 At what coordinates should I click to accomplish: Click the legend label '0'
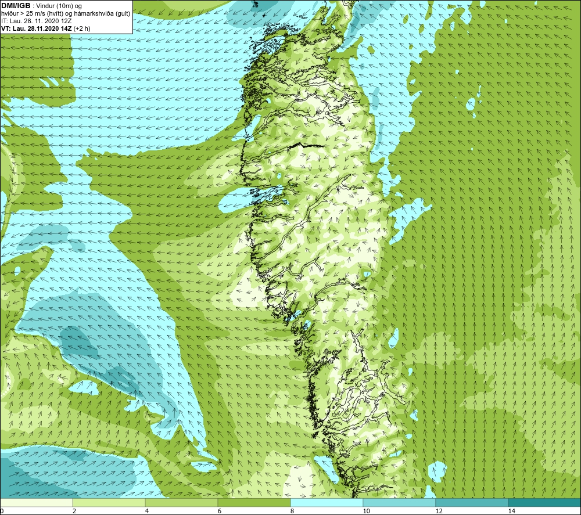click(x=2, y=512)
